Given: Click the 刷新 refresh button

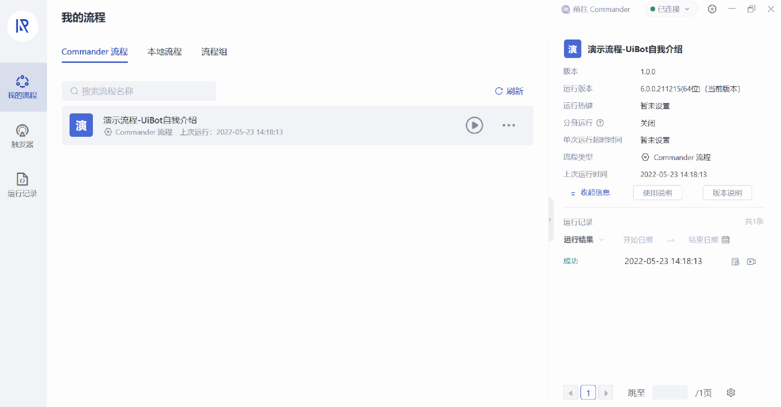Looking at the screenshot, I should (509, 91).
